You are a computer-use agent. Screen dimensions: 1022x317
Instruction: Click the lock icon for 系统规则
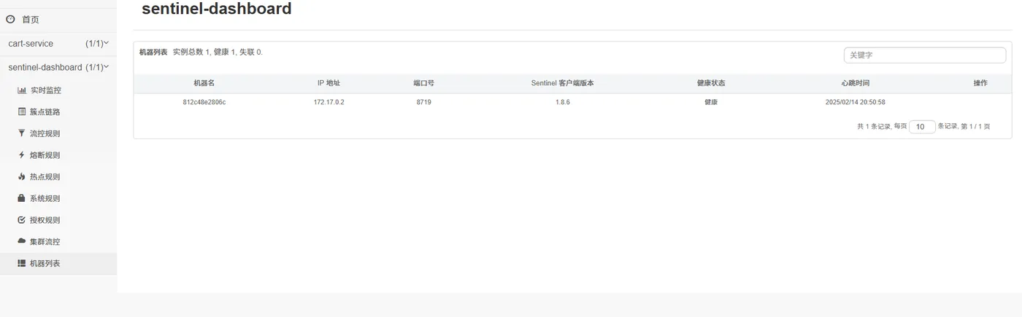(22, 198)
